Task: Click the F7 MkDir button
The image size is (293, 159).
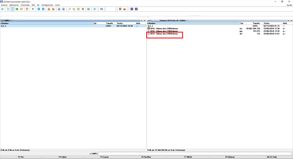Action: pyautogui.click(x=188, y=157)
